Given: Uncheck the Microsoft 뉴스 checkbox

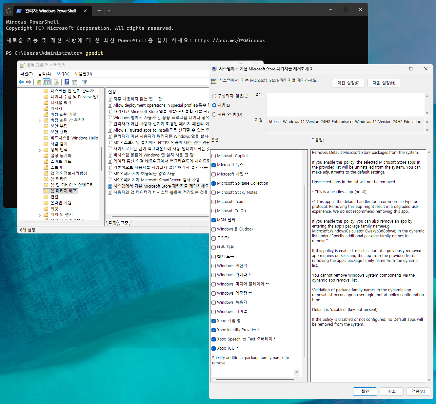Looking at the screenshot, I should tap(214, 165).
